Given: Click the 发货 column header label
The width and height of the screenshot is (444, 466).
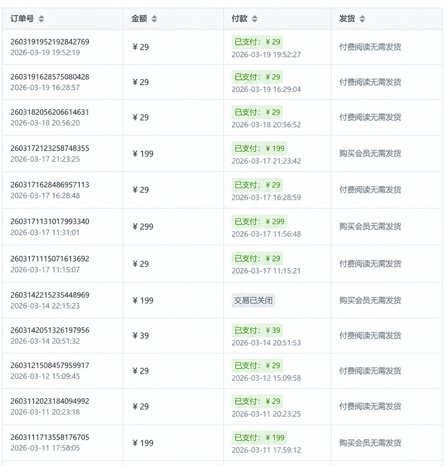Looking at the screenshot, I should [x=347, y=19].
